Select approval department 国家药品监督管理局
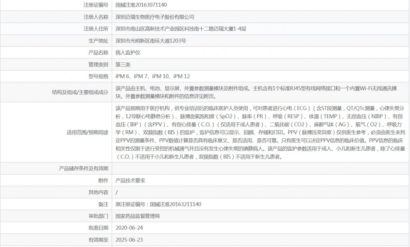This screenshot has height=247, width=410. pyautogui.click(x=138, y=216)
